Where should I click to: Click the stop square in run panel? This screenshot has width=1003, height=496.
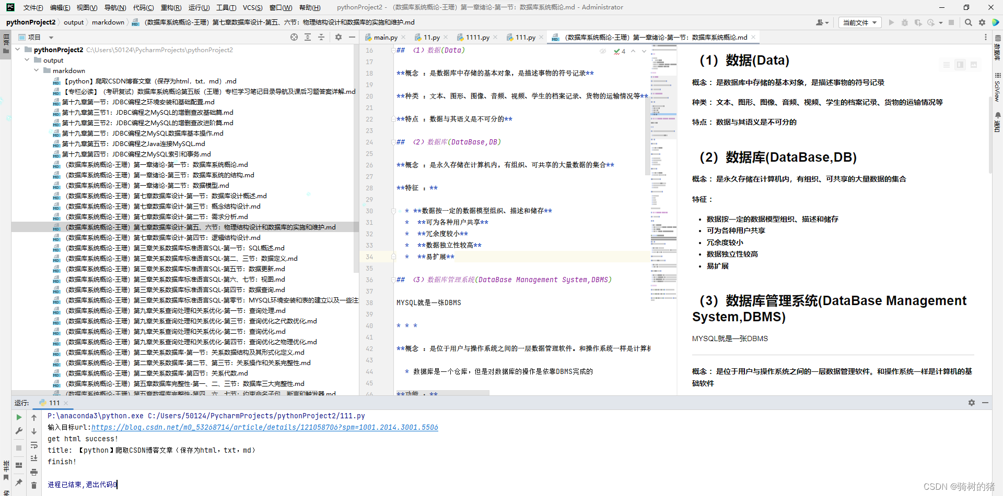(19, 447)
